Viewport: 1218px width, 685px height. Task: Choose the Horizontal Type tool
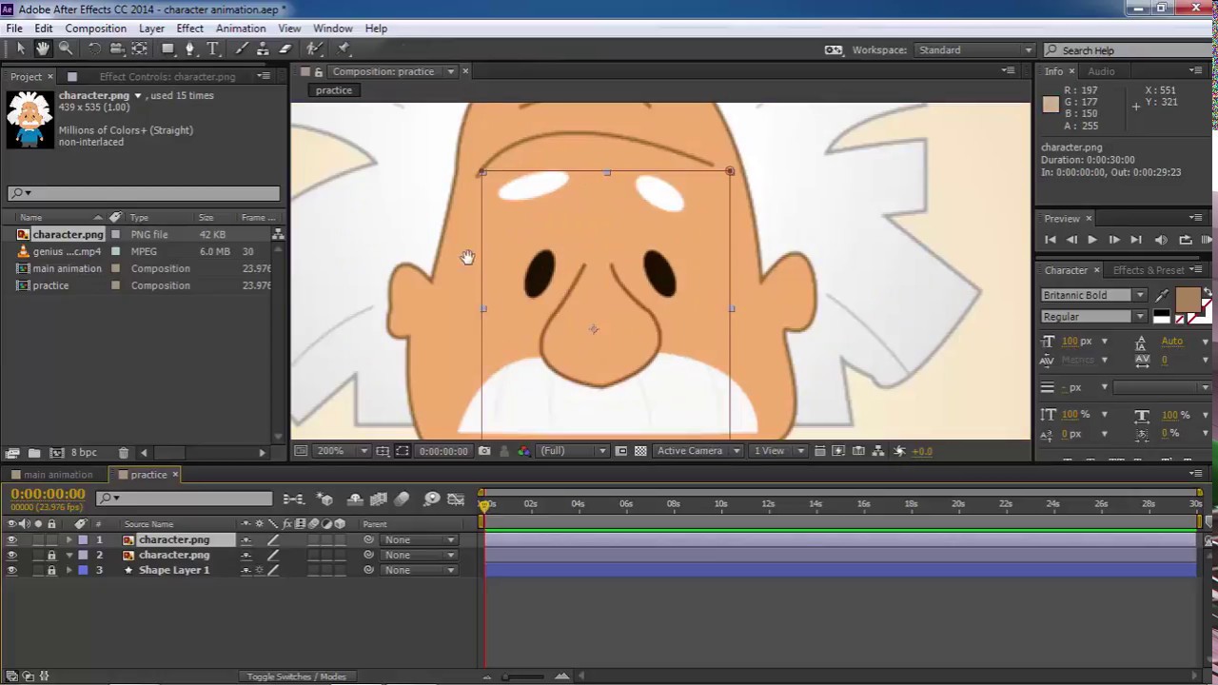pyautogui.click(x=213, y=49)
